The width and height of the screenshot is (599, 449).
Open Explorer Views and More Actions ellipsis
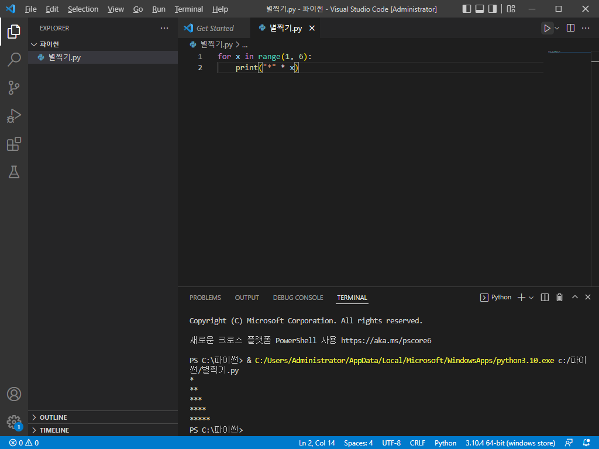coord(164,28)
